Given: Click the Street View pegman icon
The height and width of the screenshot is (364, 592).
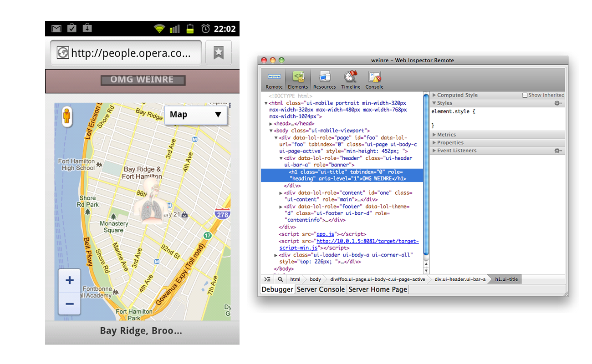Looking at the screenshot, I should [x=67, y=116].
